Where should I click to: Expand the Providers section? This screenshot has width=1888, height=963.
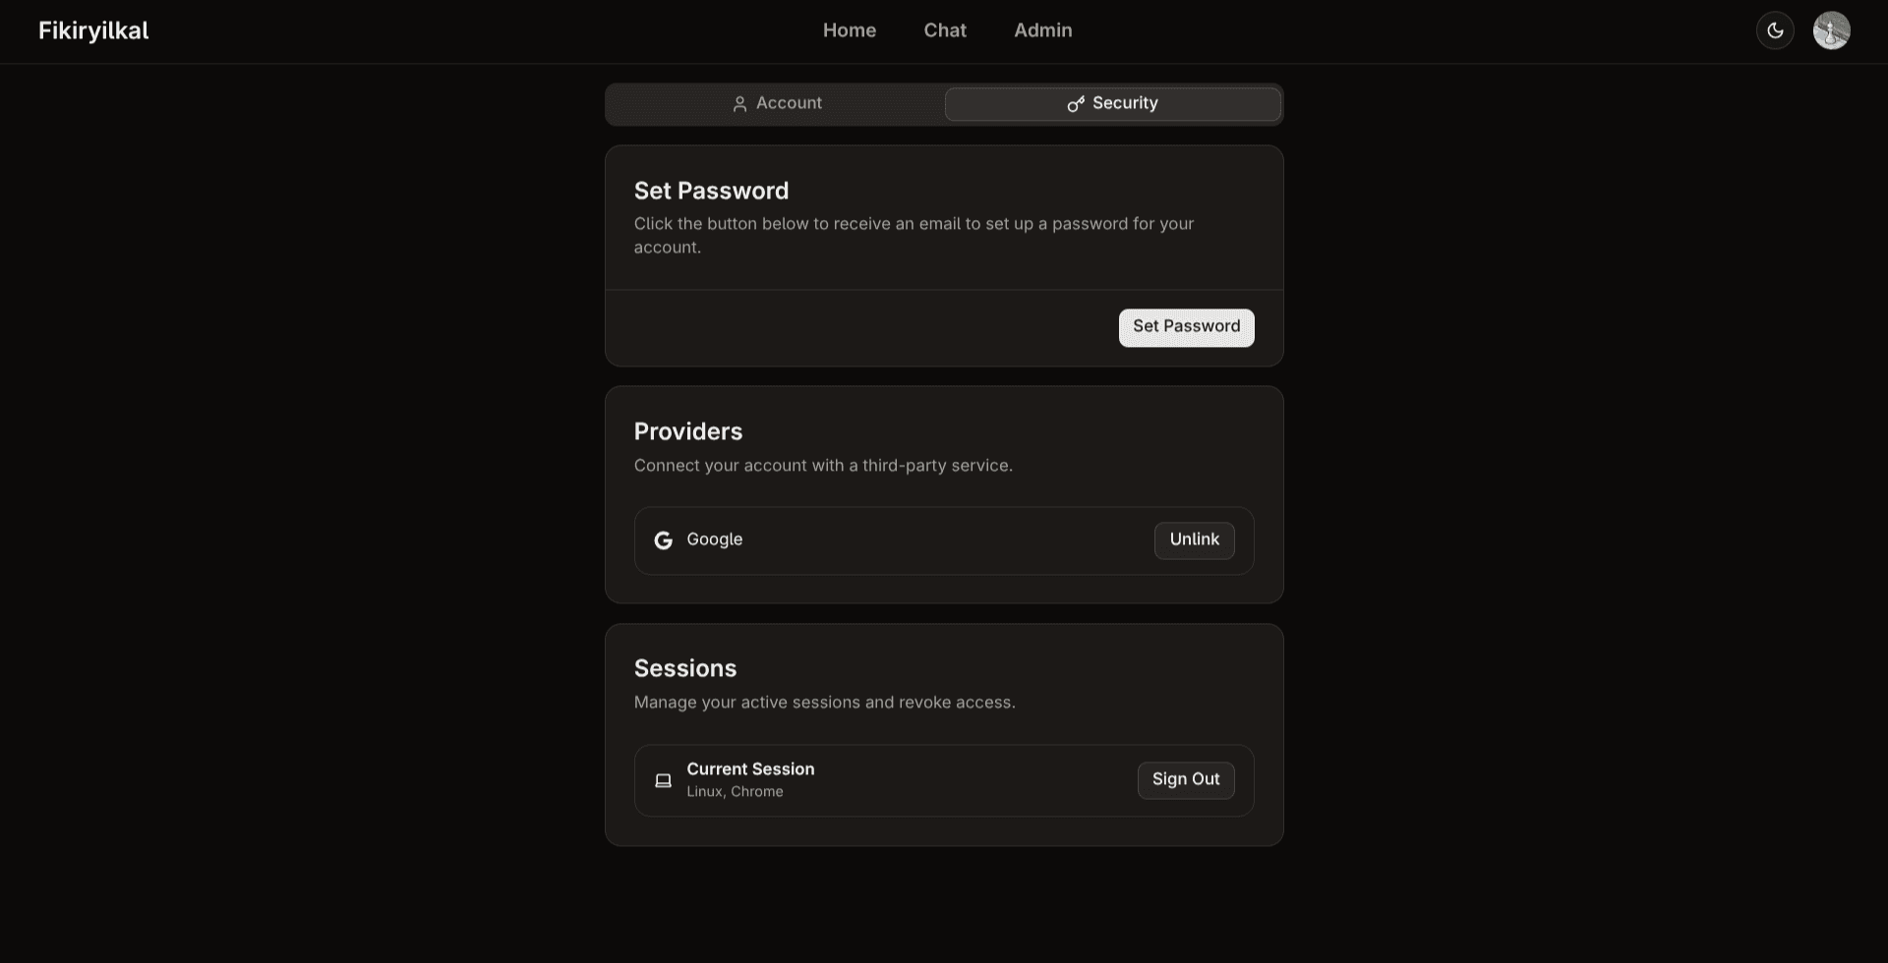688,430
